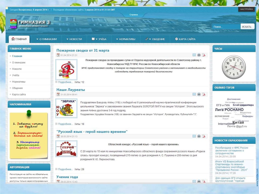Email the Наши Лауреаты article
The width and height of the screenshot is (259, 194).
tap(194, 94)
